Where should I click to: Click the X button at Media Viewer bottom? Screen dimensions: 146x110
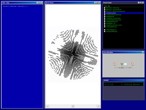73,106
